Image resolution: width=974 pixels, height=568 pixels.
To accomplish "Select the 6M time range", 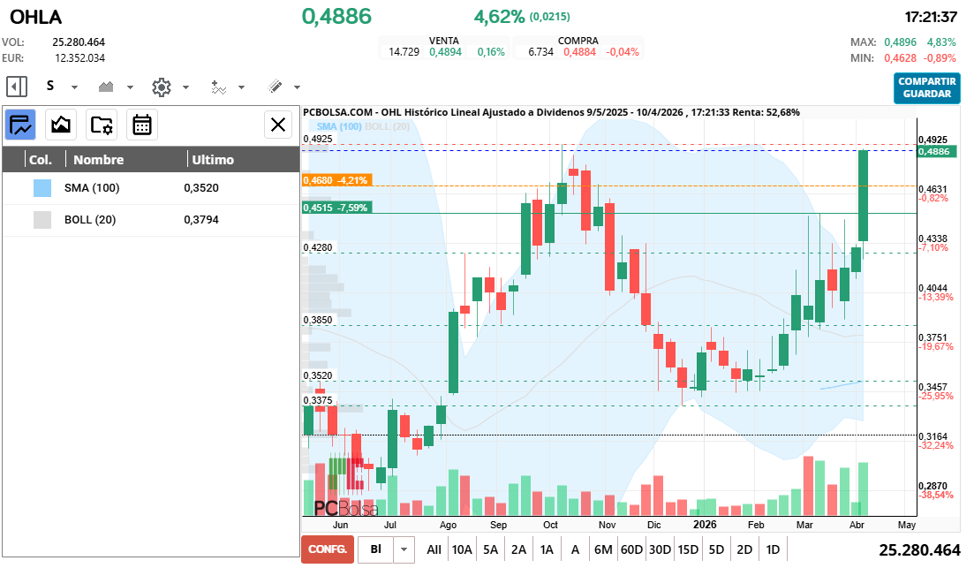I will click(x=603, y=549).
